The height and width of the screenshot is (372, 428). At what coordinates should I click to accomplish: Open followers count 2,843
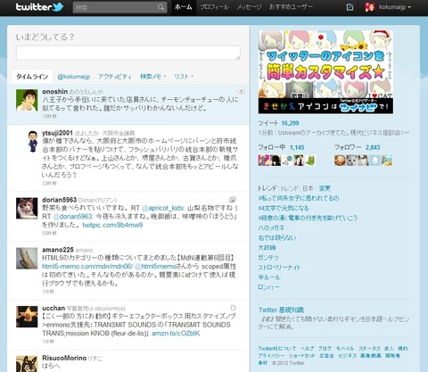(x=373, y=147)
